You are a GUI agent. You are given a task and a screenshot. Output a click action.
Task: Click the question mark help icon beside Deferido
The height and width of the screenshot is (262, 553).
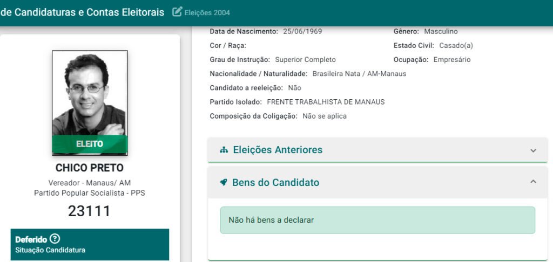click(x=55, y=239)
